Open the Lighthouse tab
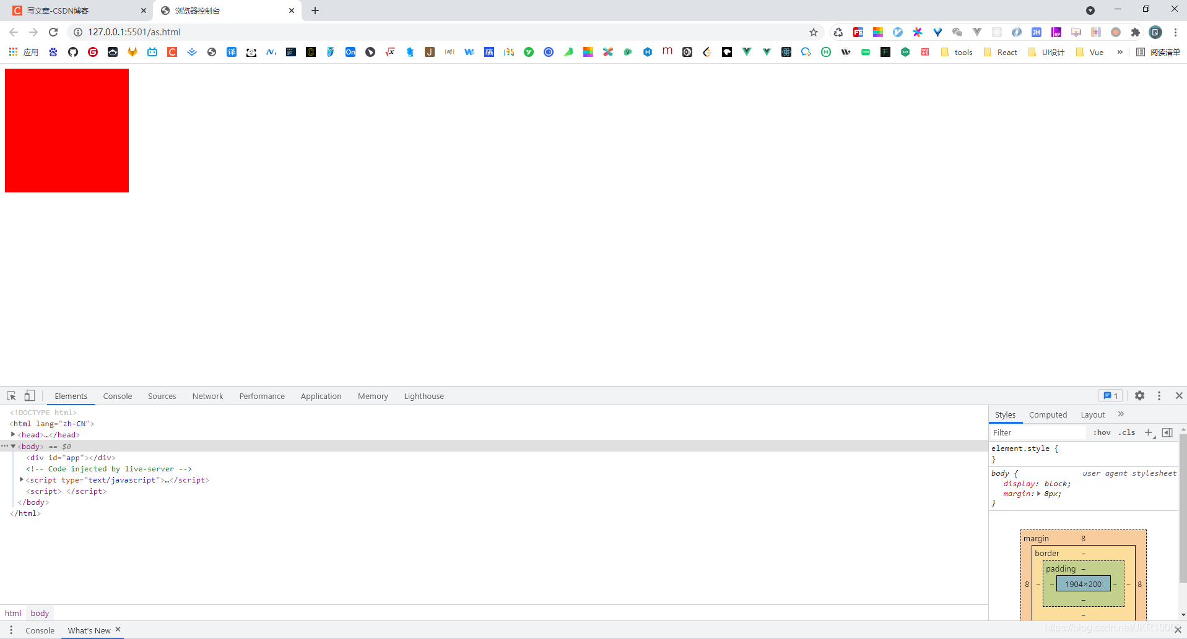 coord(424,397)
